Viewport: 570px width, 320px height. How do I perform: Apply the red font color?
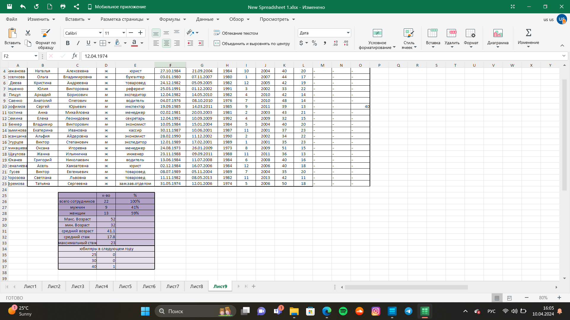pyautogui.click(x=134, y=43)
